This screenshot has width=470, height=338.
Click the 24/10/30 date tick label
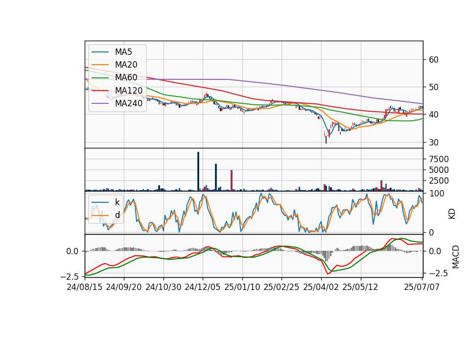coord(164,287)
